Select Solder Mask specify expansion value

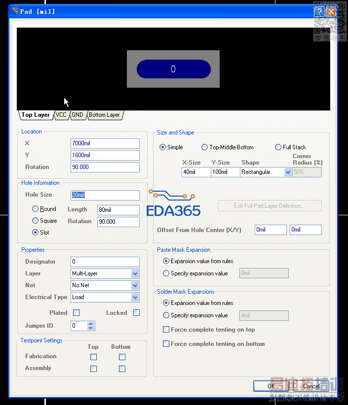(x=166, y=315)
